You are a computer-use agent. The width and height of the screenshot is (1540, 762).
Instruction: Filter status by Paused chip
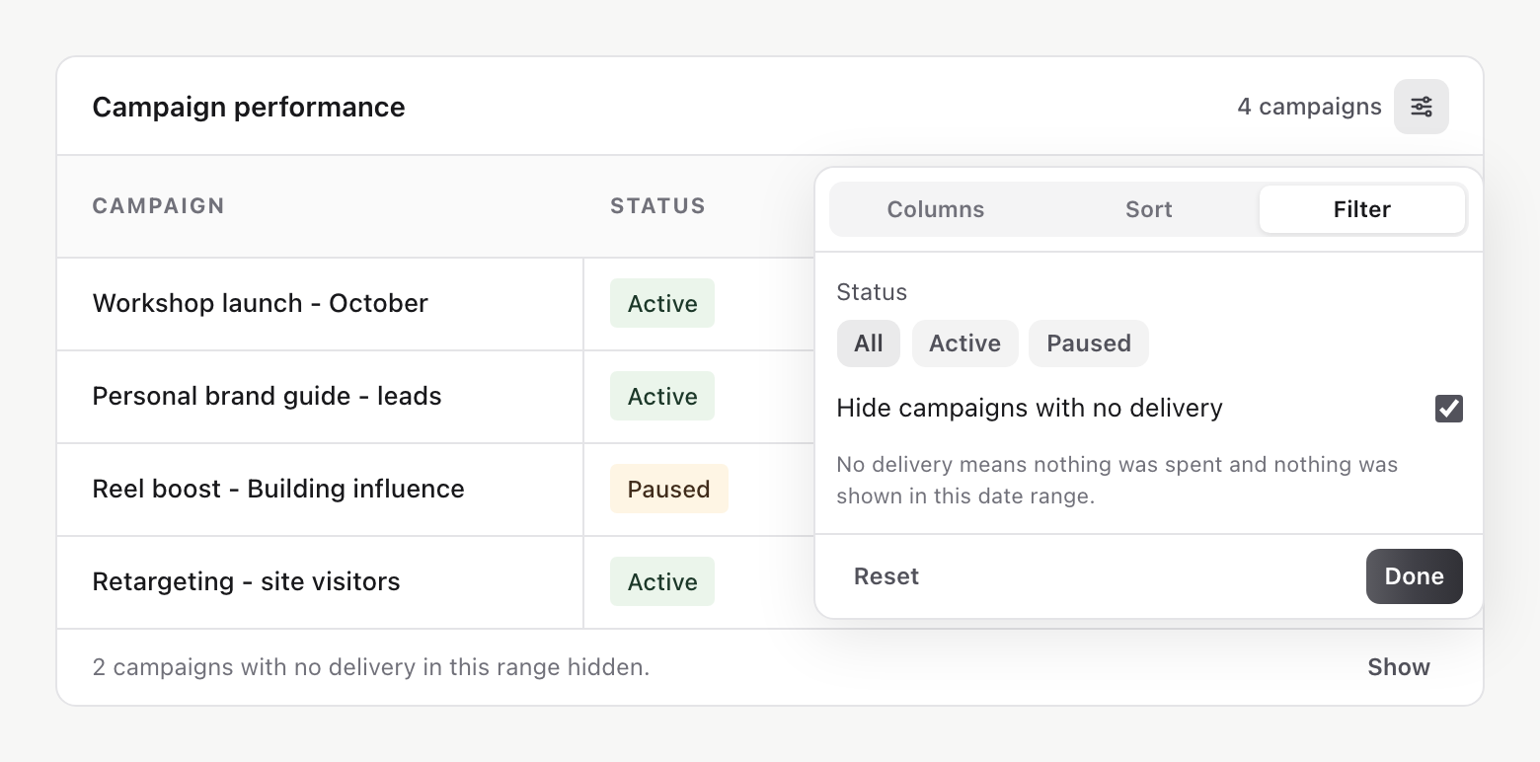point(1089,343)
